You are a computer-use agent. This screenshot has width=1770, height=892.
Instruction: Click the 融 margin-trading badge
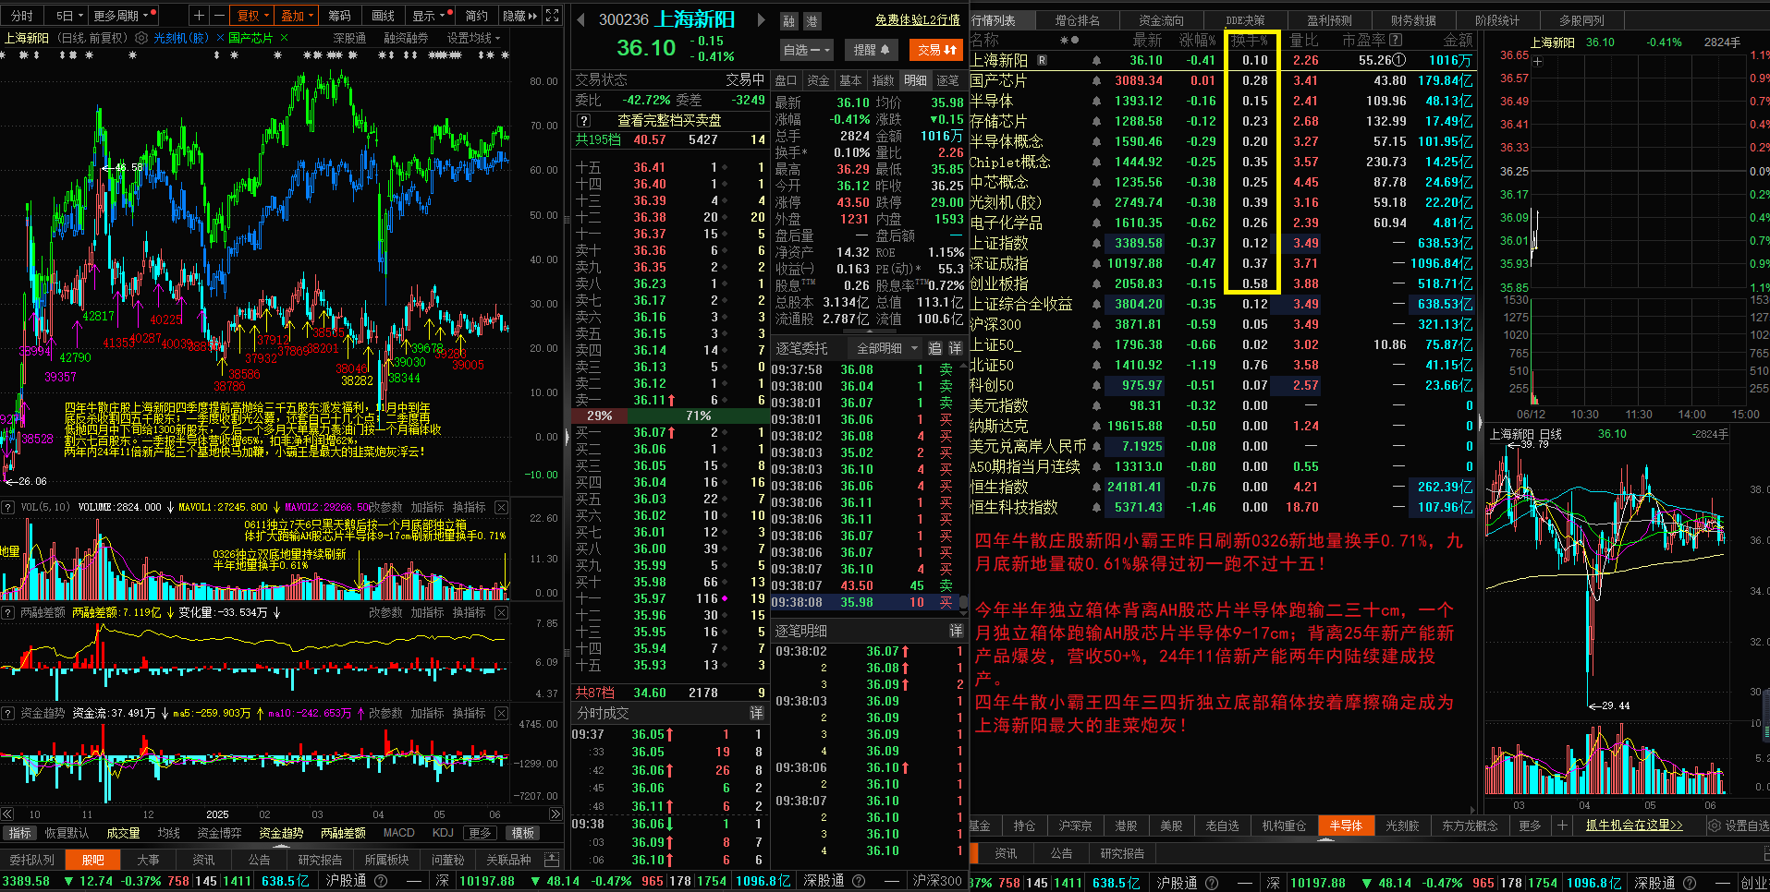pos(788,21)
